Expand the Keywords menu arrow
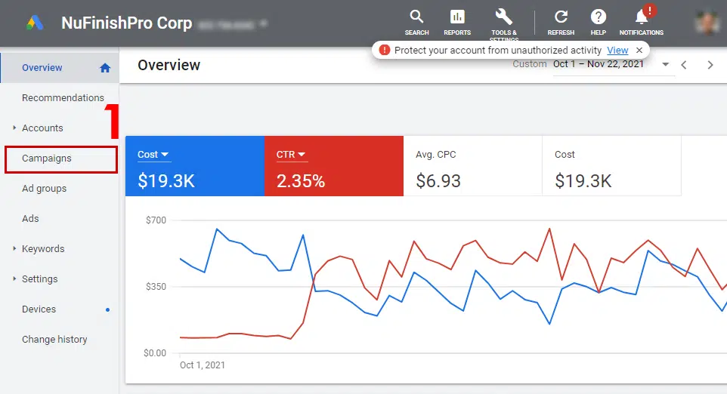Image resolution: width=727 pixels, height=394 pixels. [x=14, y=248]
